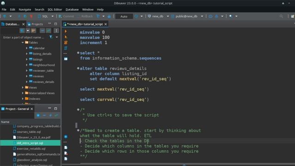
Task: Open dropdown arrow beside new_db connection
Action: [168, 17]
